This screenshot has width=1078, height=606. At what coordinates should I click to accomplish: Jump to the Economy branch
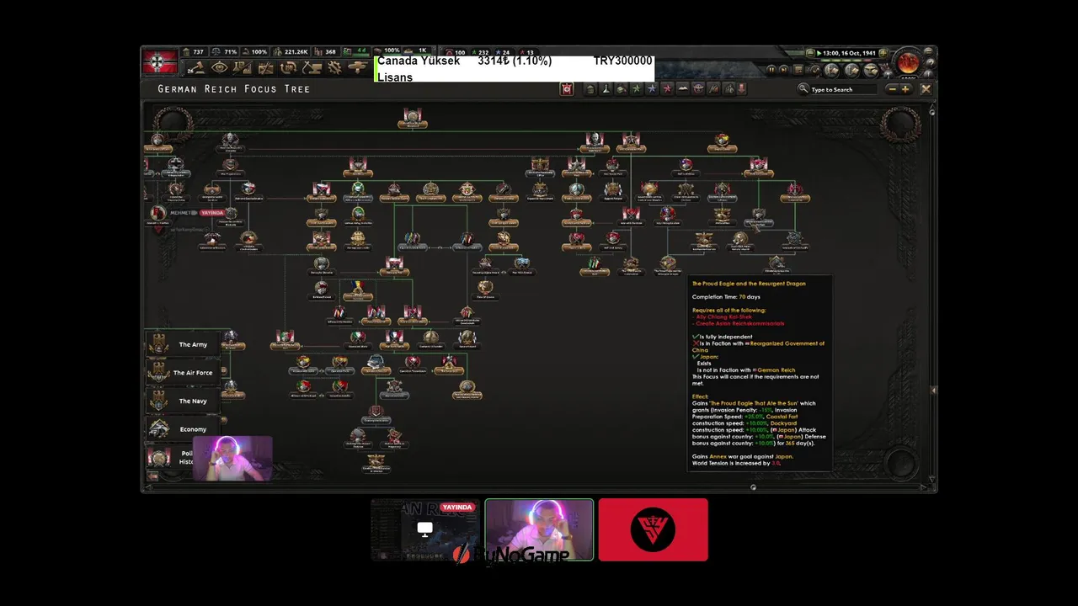184,429
